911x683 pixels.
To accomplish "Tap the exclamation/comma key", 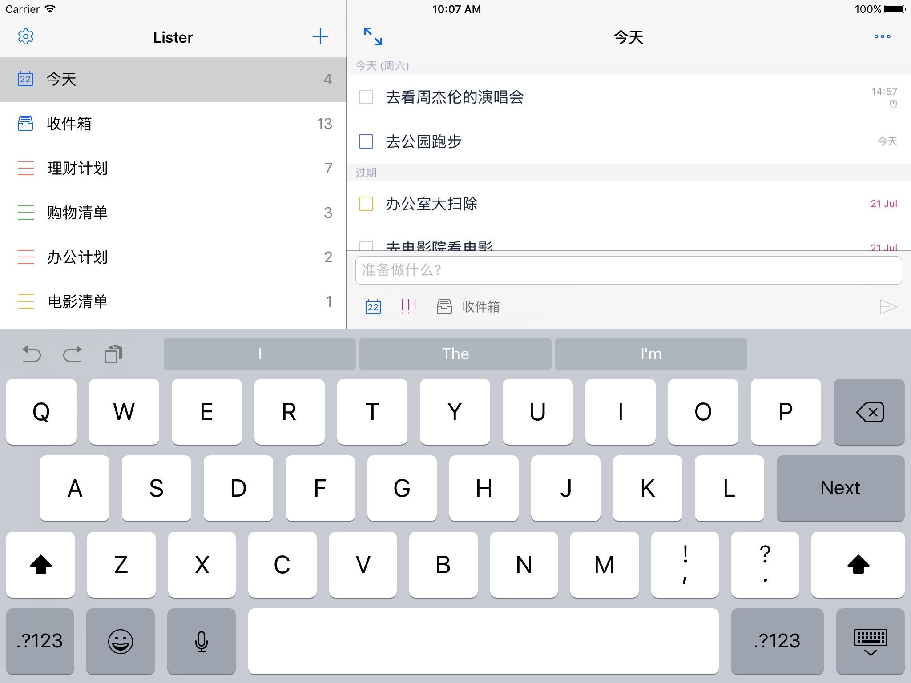I will pos(685,565).
